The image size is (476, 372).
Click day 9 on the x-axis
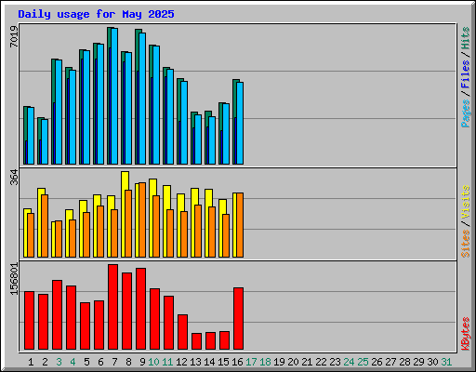(142, 362)
